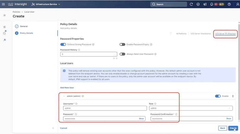The image size is (240, 134).
Task: Open the notifications bell icon
Action: pyautogui.click(x=211, y=4)
